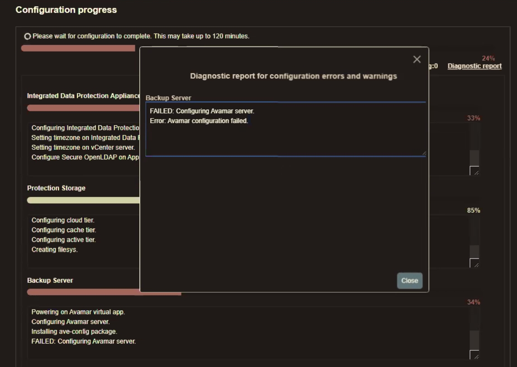
Task: Click the Integrated Data Protection Appliance progress bar
Action: (x=83, y=108)
